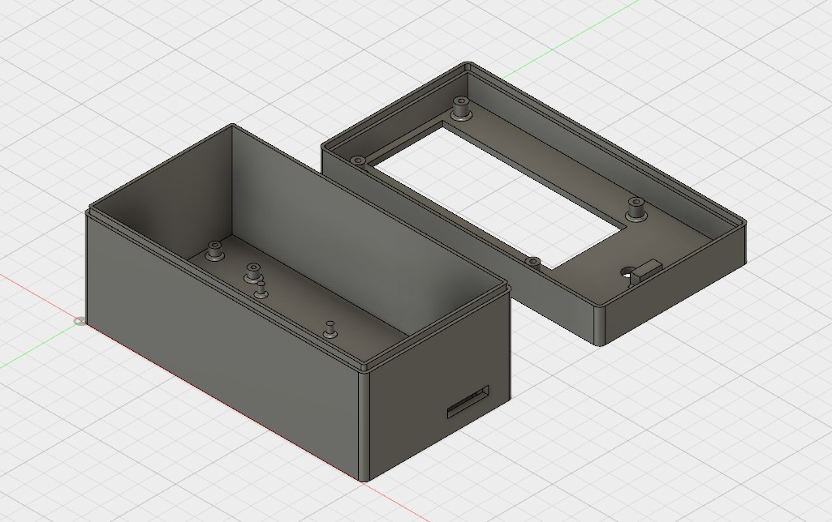Select the round hole in the lid floor
832x522 pixels.
point(627,272)
